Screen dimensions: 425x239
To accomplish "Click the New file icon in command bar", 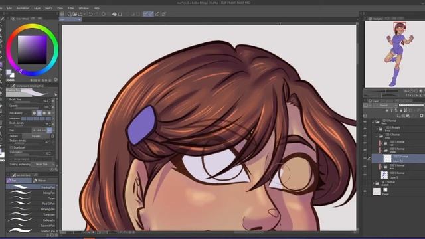I will [x=70, y=14].
